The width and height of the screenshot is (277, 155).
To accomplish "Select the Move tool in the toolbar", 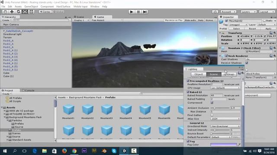I will tap(12, 12).
